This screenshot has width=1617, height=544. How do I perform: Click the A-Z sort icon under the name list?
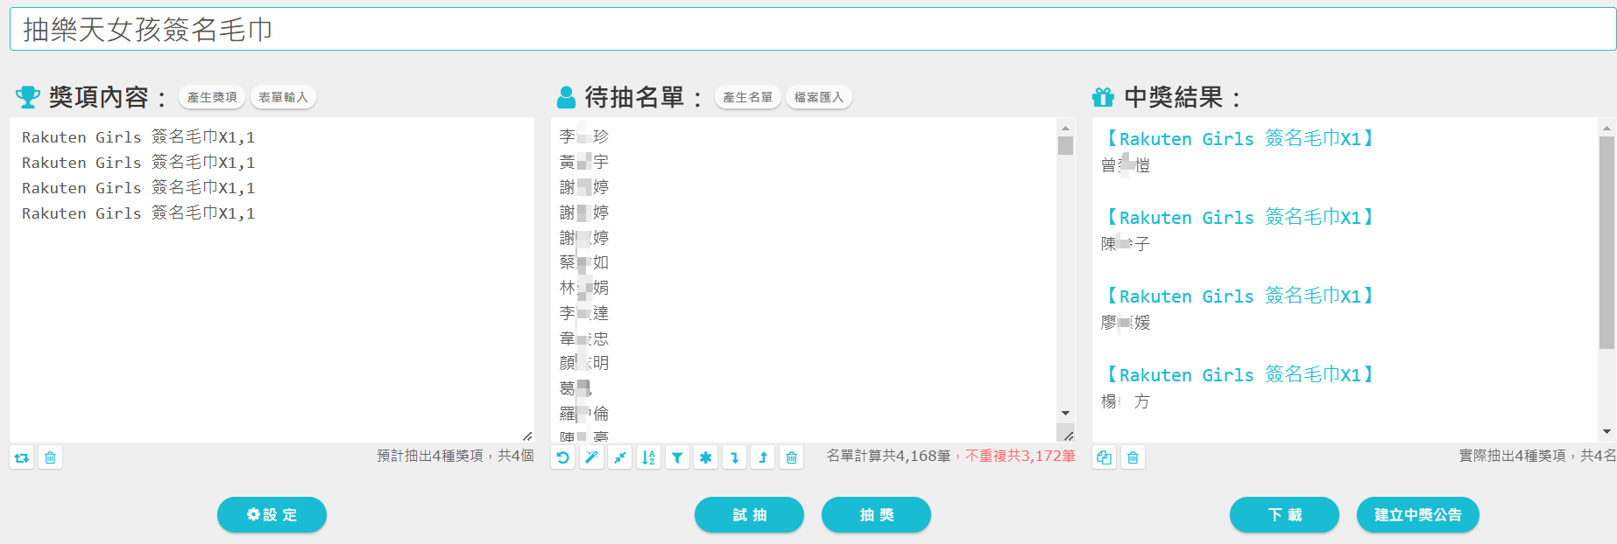click(648, 457)
